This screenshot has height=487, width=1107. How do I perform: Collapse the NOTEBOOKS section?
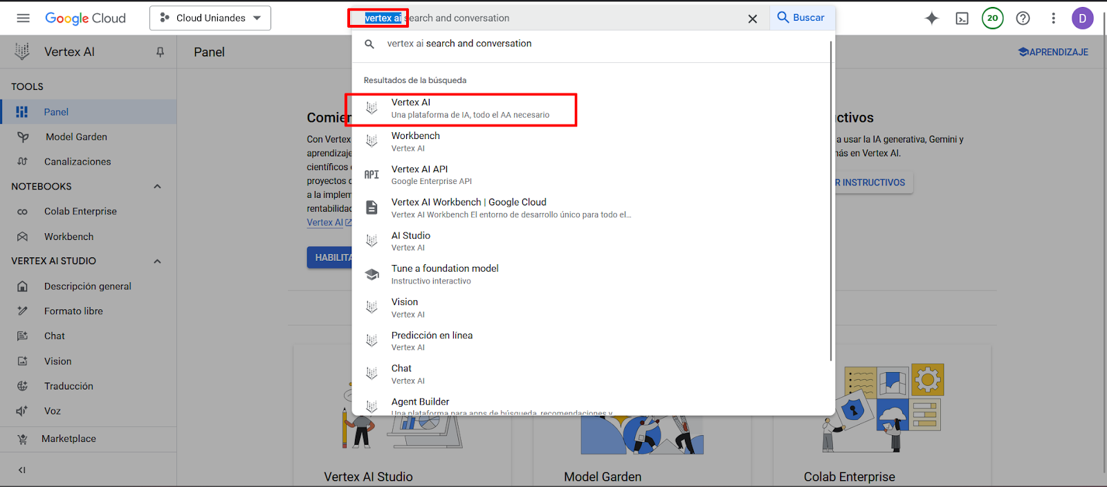click(x=157, y=187)
